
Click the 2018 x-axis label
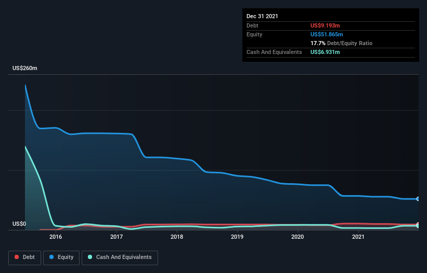[x=177, y=237]
